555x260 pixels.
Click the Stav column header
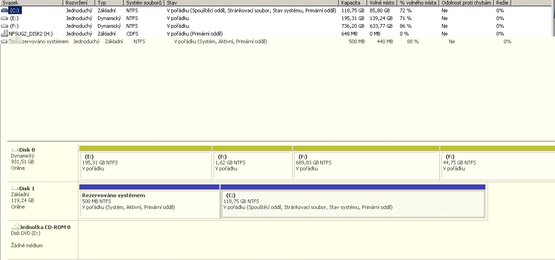coord(252,3)
